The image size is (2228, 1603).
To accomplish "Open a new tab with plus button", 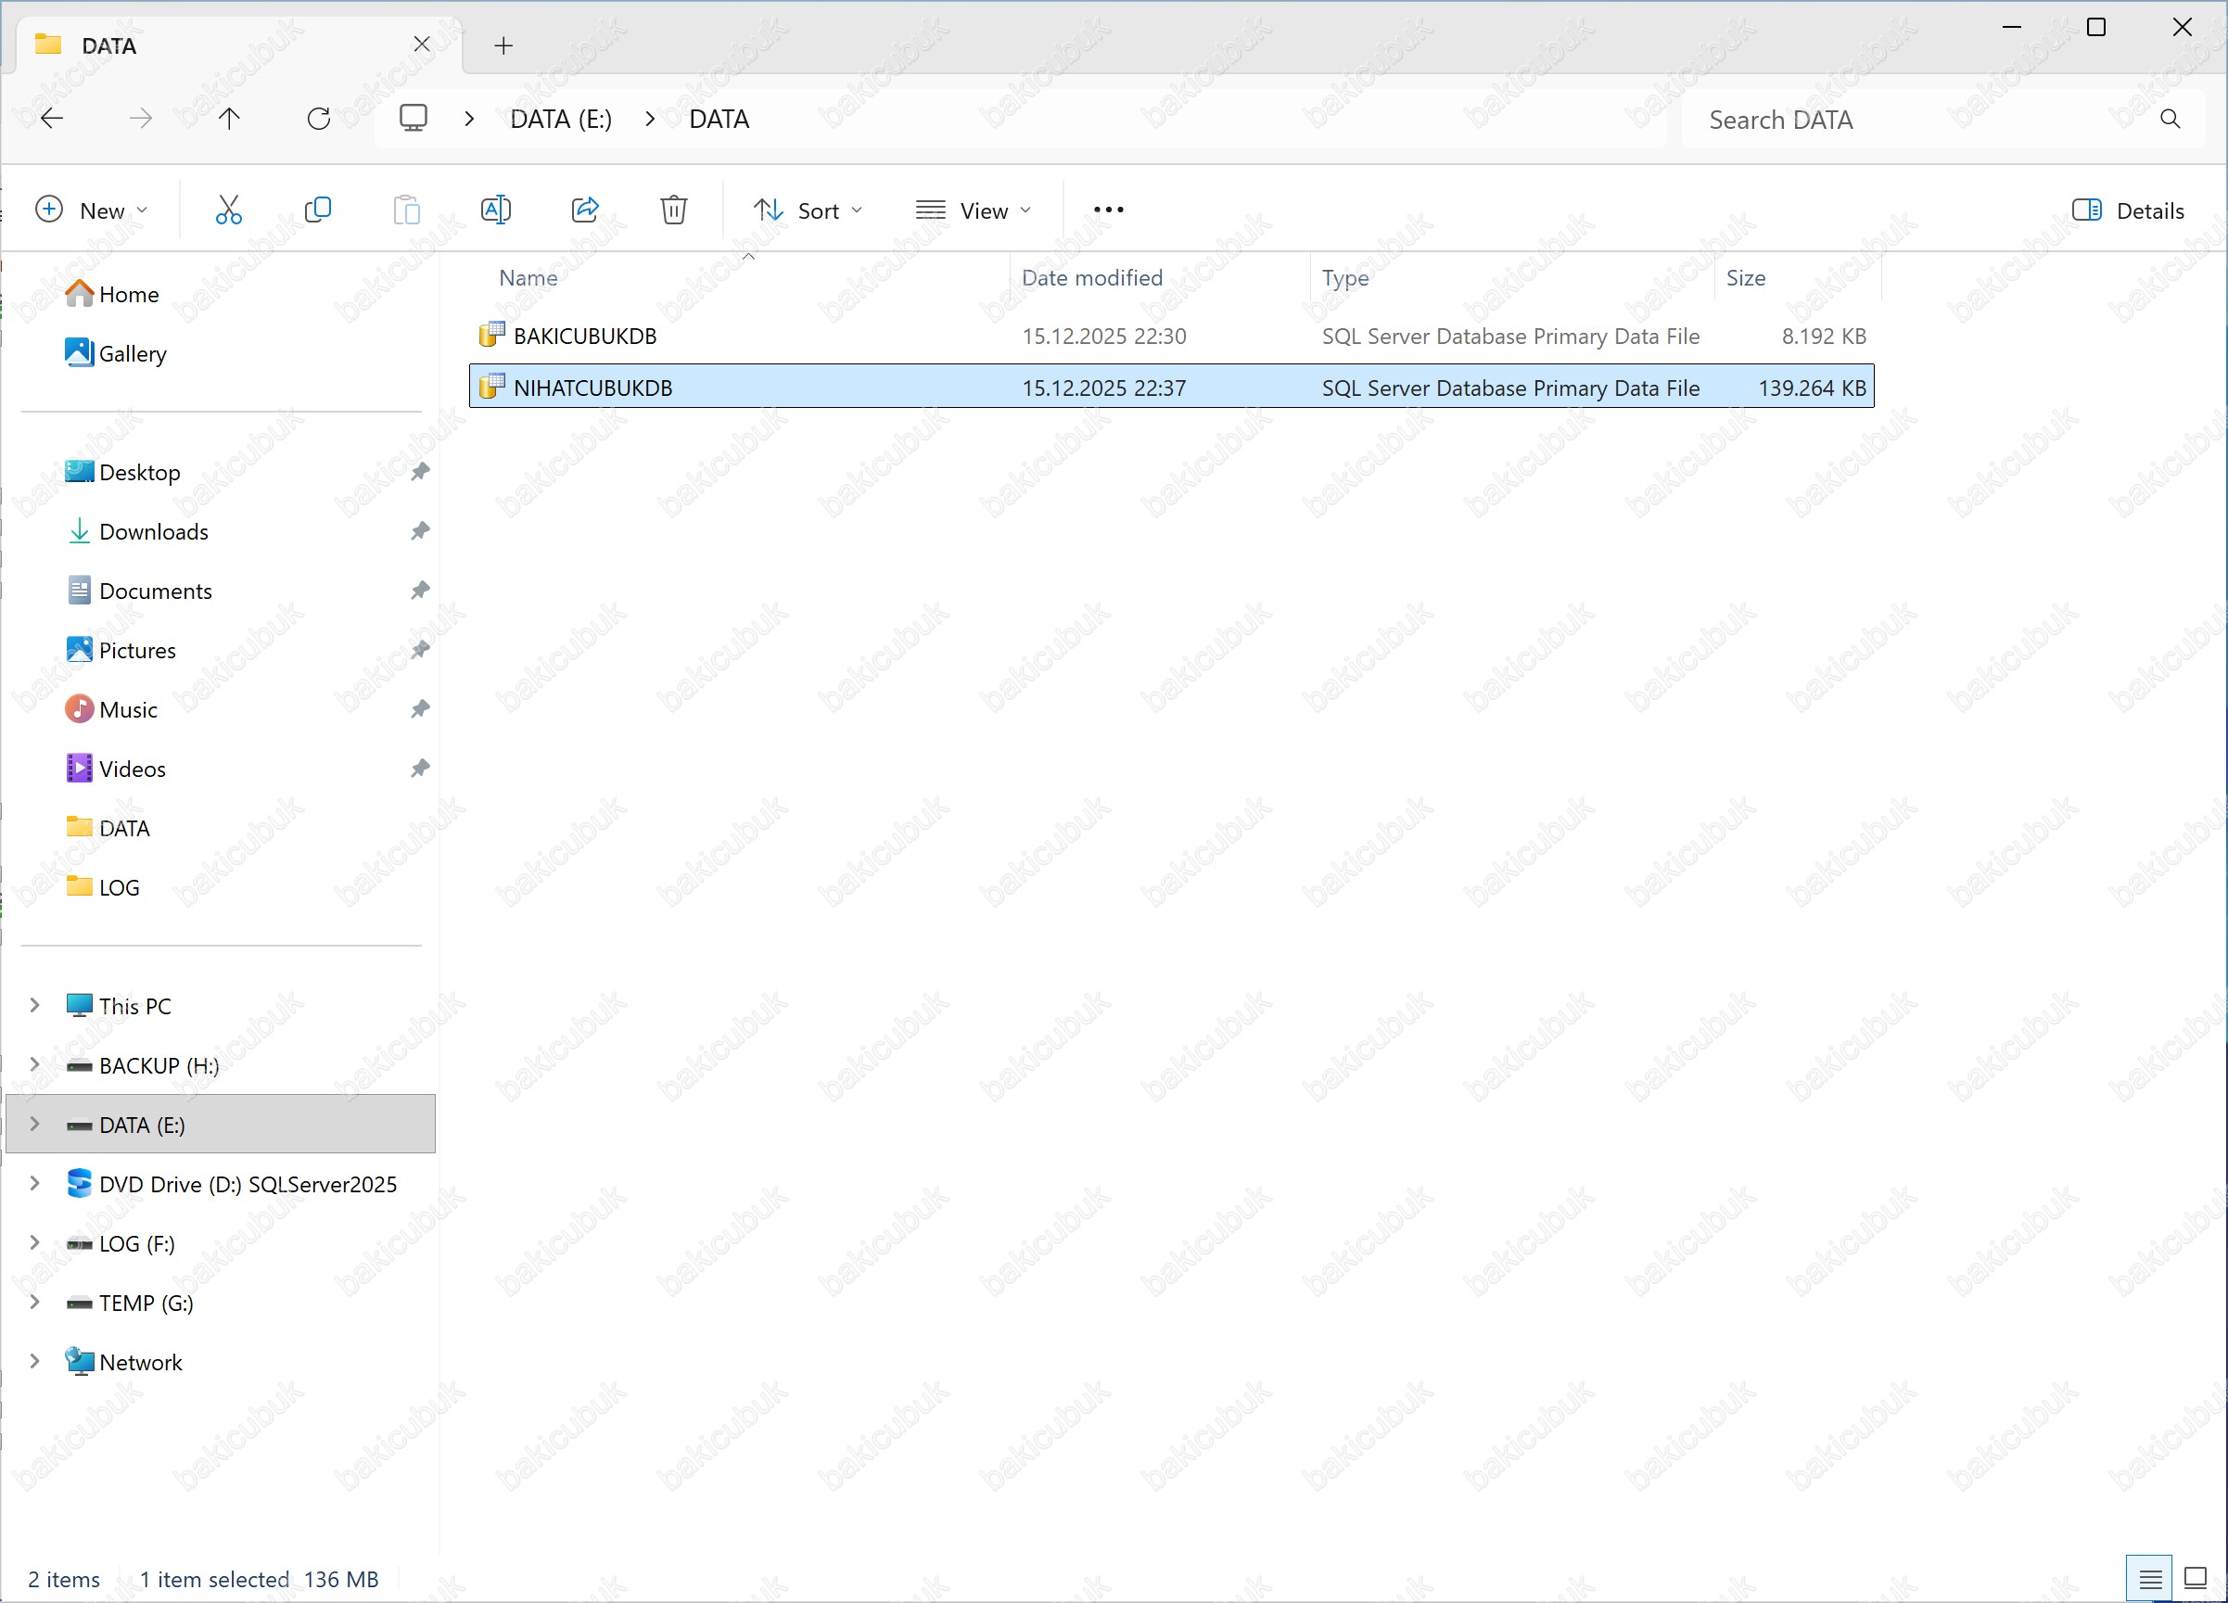I will click(x=503, y=45).
